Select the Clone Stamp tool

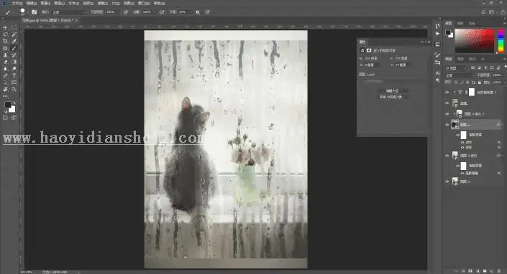tap(5, 55)
